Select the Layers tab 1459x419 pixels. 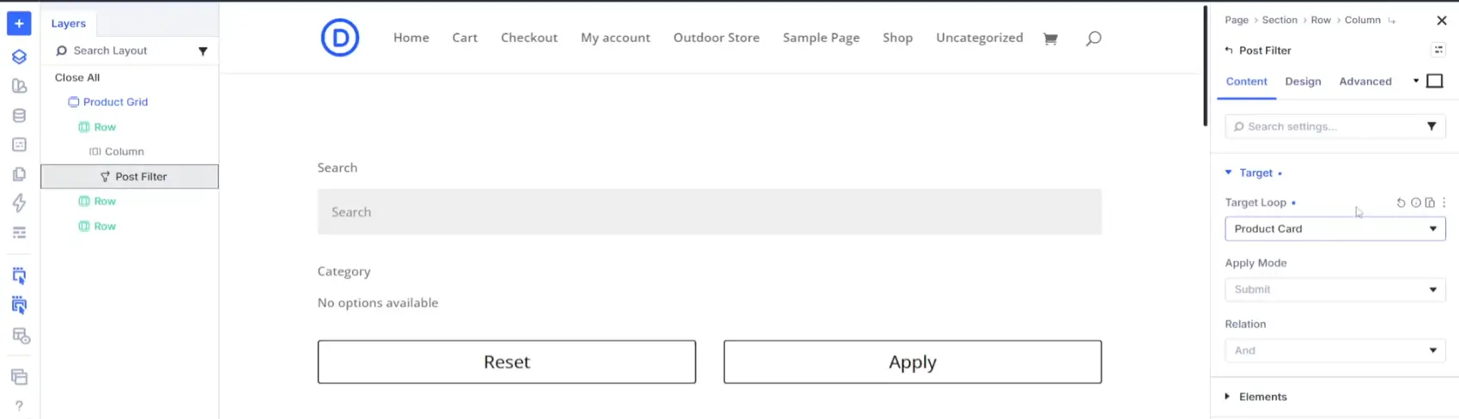tap(69, 23)
